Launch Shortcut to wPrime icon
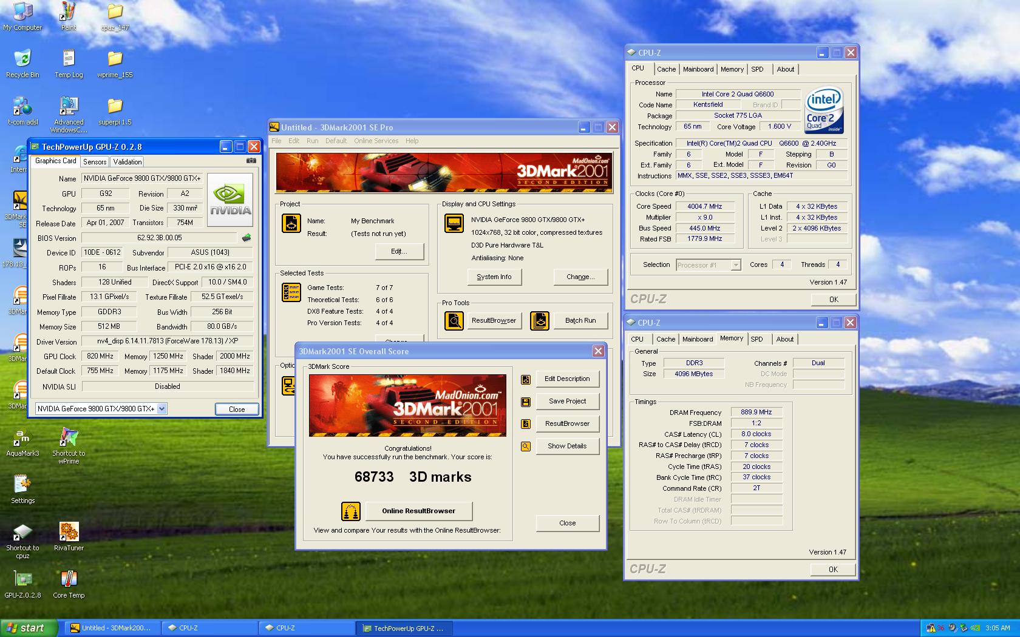 pyautogui.click(x=69, y=446)
